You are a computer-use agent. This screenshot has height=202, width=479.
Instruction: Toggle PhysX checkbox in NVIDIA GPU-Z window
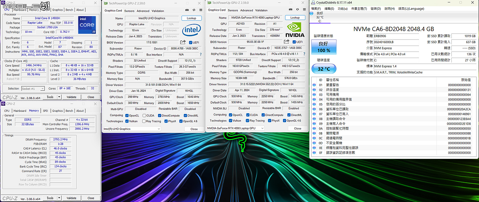coord(269,121)
